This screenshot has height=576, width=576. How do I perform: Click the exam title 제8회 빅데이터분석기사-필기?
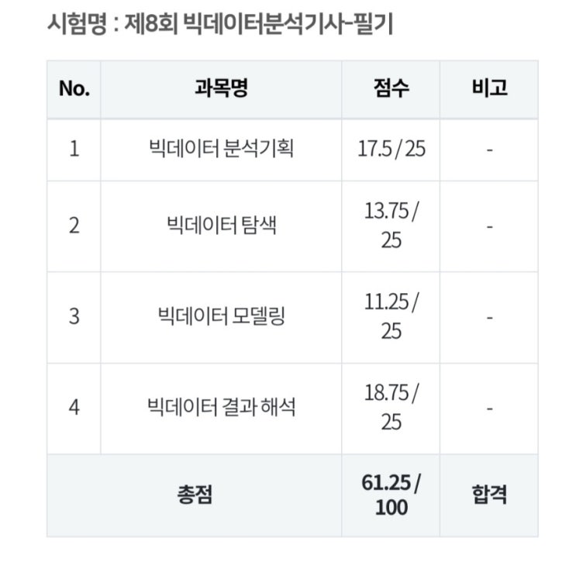(259, 24)
